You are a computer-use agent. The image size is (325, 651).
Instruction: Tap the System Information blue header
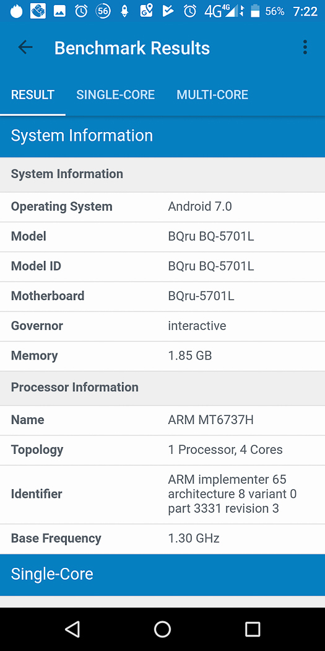point(162,136)
